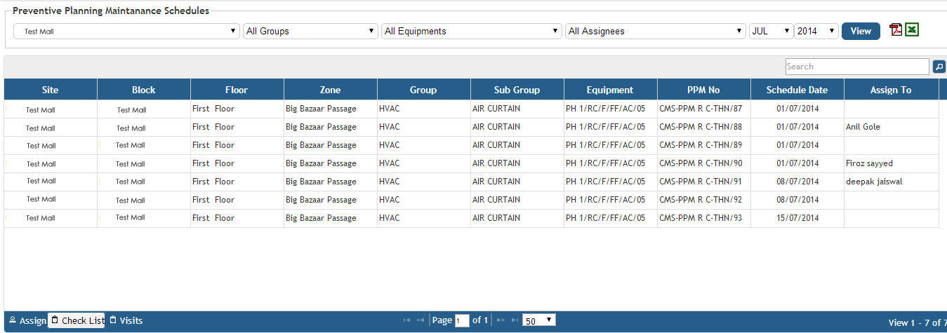This screenshot has height=333, width=947.
Task: Click into the Search input field
Action: (856, 67)
